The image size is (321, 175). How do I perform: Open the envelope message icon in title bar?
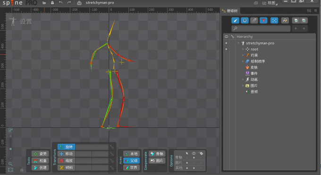[x=79, y=3]
